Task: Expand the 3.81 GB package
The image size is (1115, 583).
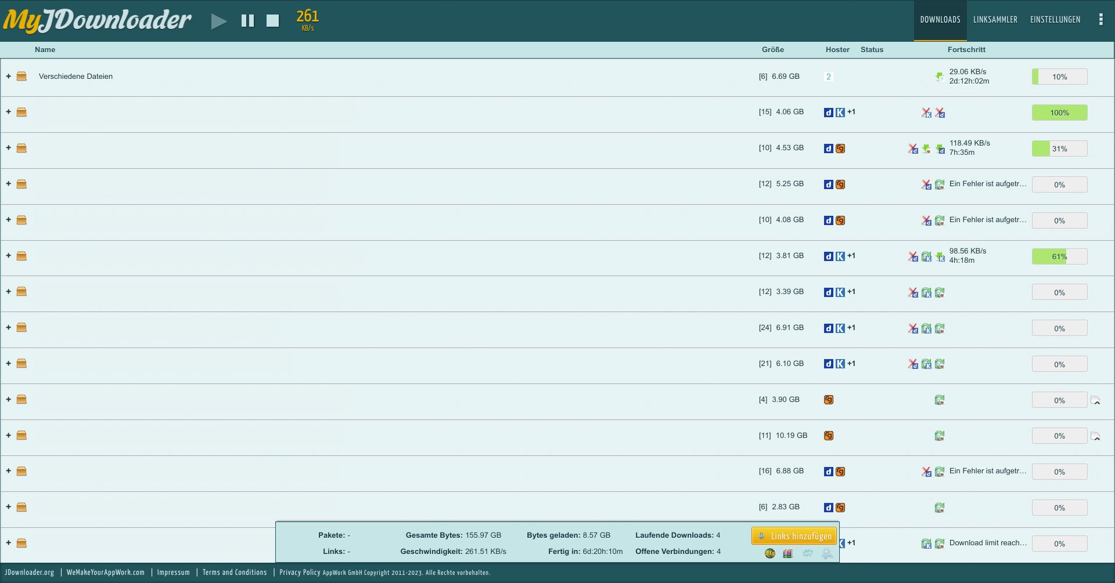Action: (x=9, y=255)
